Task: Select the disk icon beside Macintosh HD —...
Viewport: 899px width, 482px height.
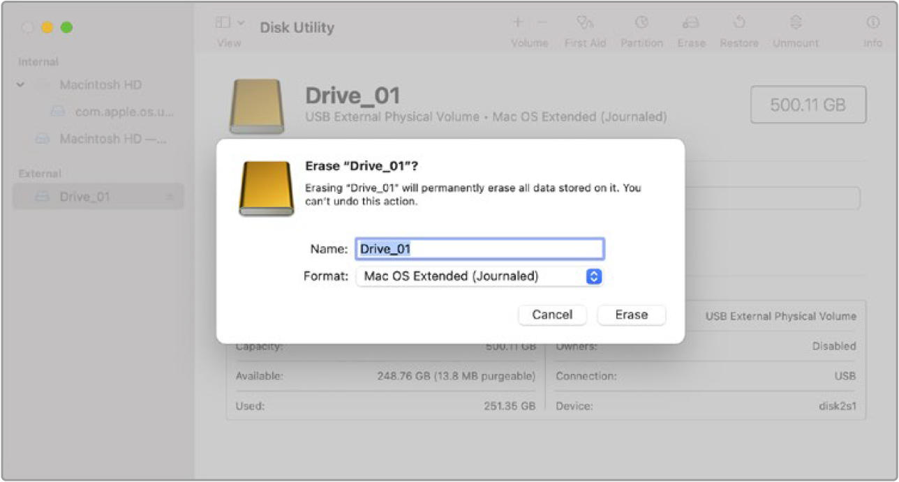Action: (43, 139)
